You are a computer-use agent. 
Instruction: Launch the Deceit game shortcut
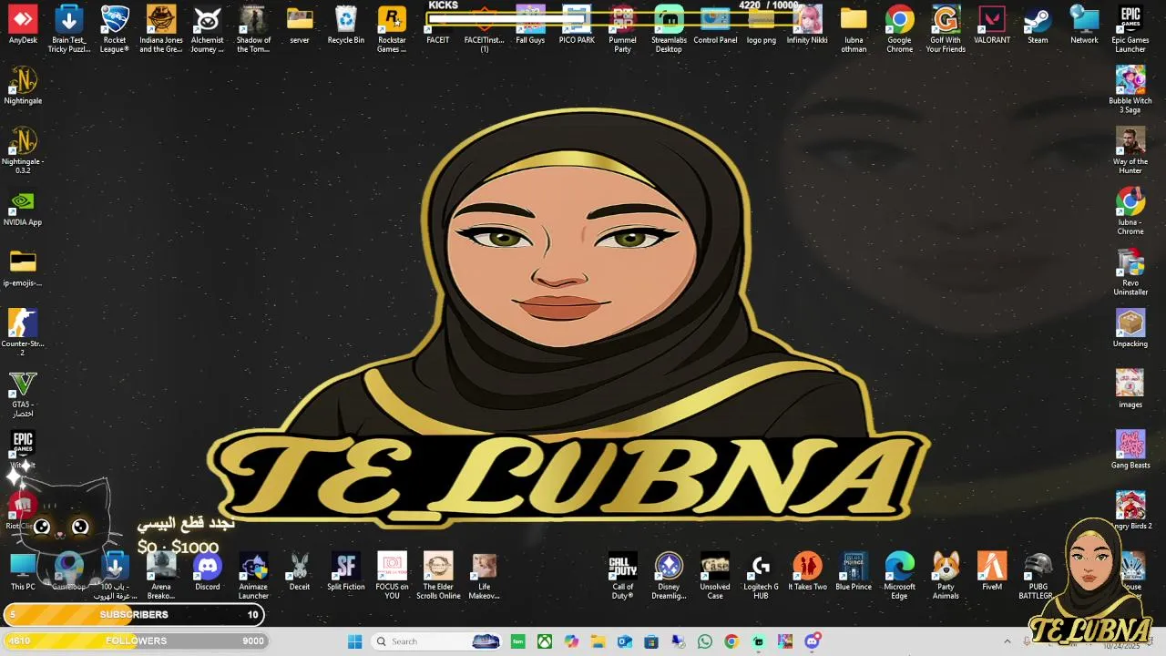point(300,572)
